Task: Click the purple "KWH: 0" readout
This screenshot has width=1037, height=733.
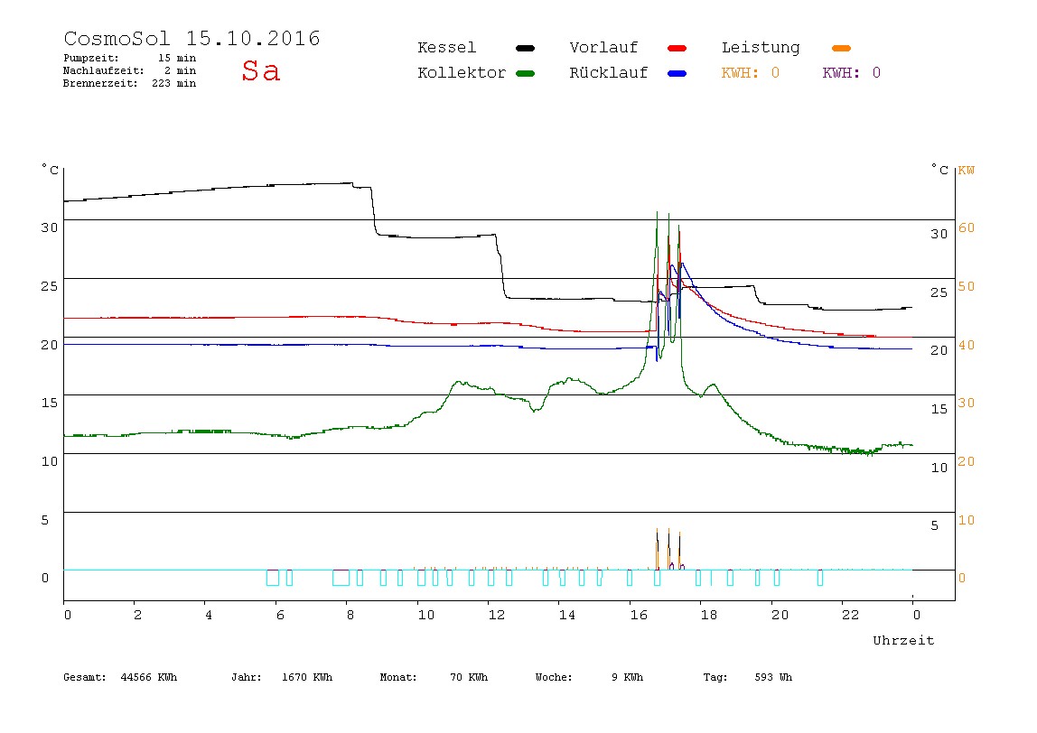Action: 852,73
